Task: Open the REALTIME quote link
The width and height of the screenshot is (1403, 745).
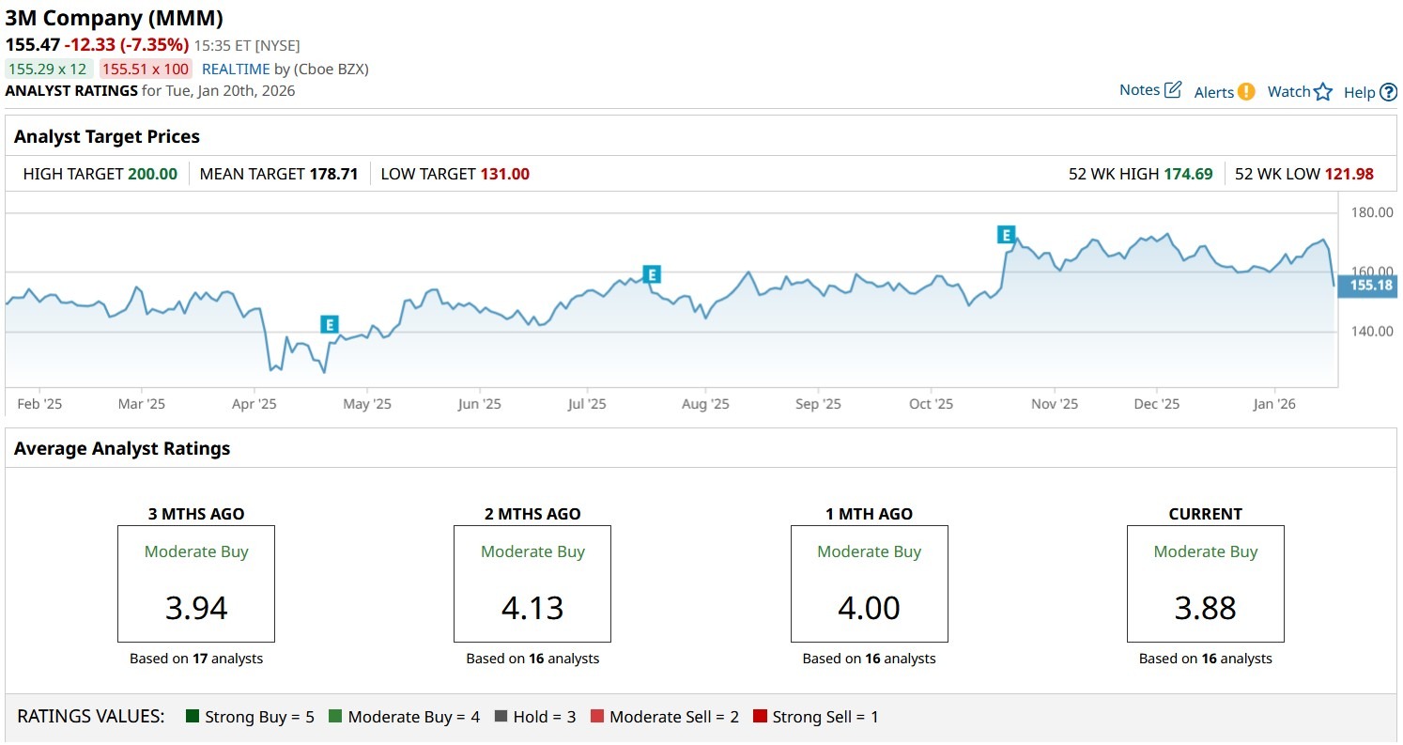Action: tap(235, 69)
